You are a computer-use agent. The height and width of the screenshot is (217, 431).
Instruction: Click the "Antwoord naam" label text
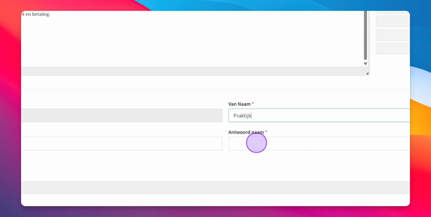246,132
